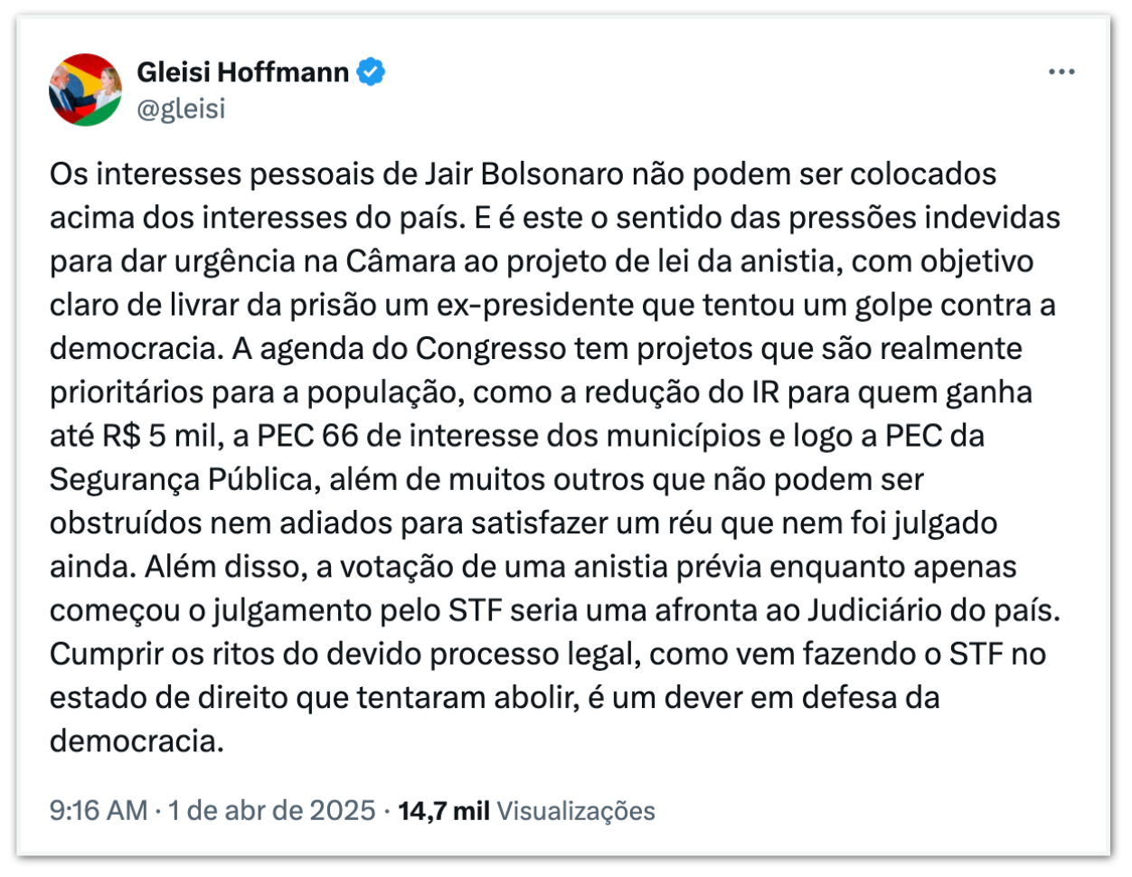Click the 14,7 mil views count
The width and height of the screenshot is (1132, 877).
pos(443,810)
